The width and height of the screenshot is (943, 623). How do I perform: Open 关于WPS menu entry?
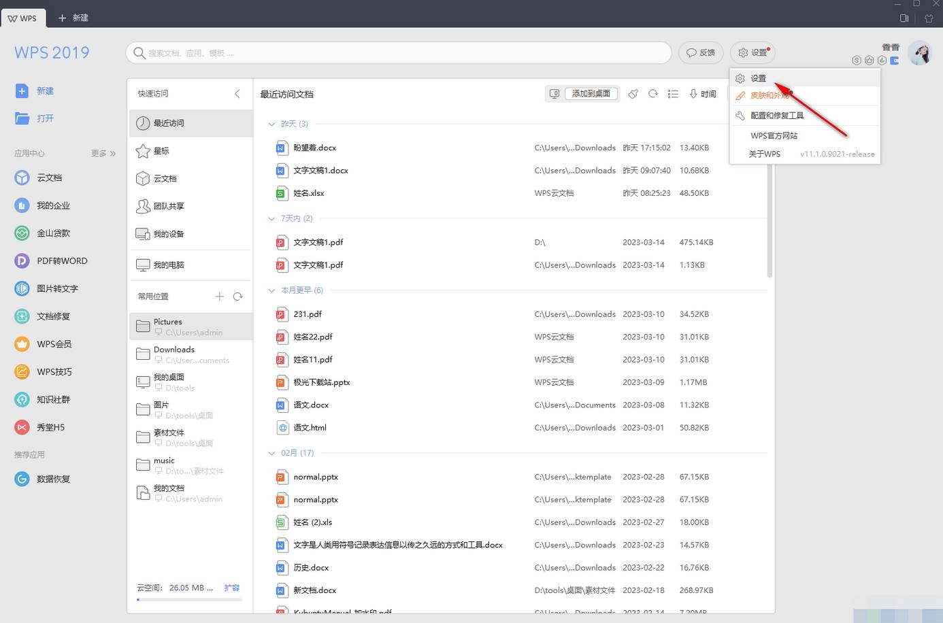(x=805, y=154)
